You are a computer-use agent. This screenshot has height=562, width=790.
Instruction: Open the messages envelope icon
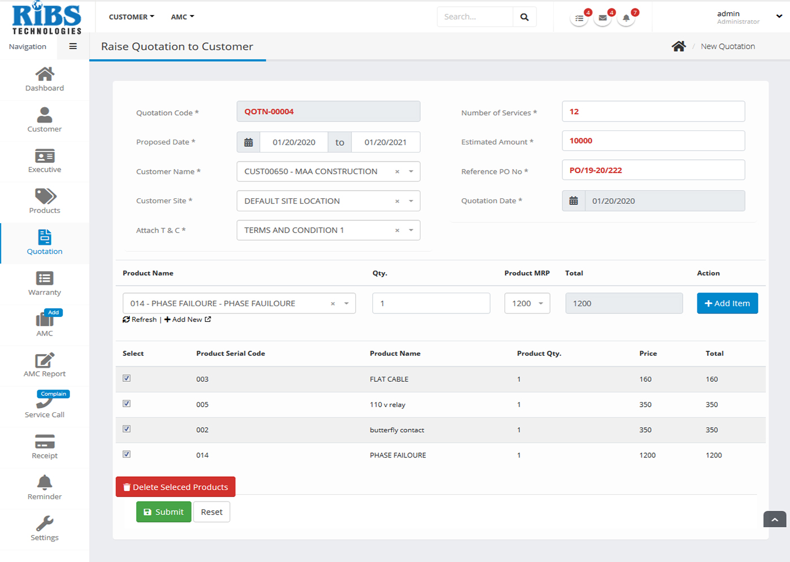(603, 18)
